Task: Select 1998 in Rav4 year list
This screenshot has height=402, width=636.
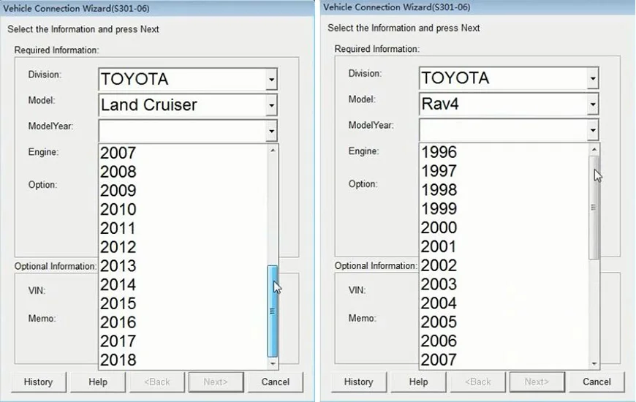Action: pyautogui.click(x=504, y=190)
